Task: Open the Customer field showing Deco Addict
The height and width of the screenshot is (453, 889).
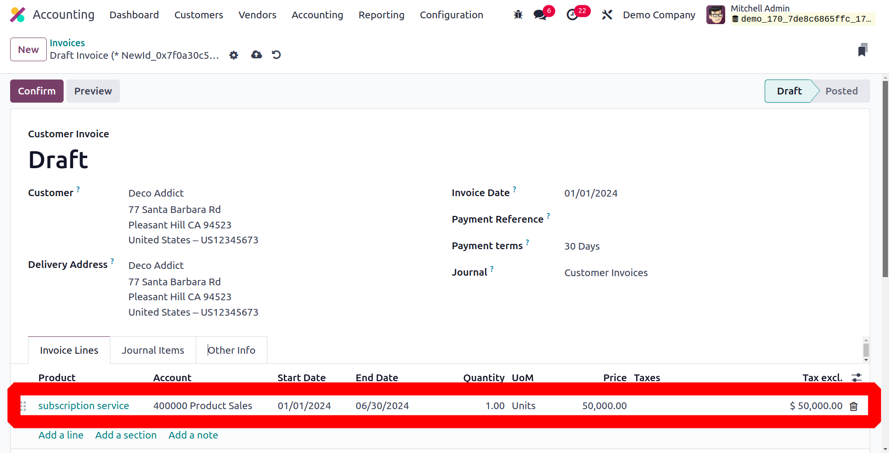Action: point(156,193)
